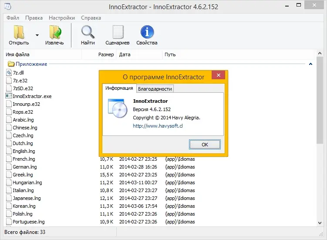This screenshot has height=240, width=327.
Task: Click the Найти magnifier toolbar icon
Action: (x=88, y=32)
